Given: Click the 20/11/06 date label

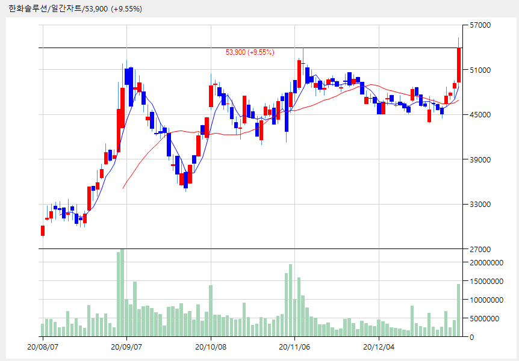Looking at the screenshot, I should (x=294, y=347).
